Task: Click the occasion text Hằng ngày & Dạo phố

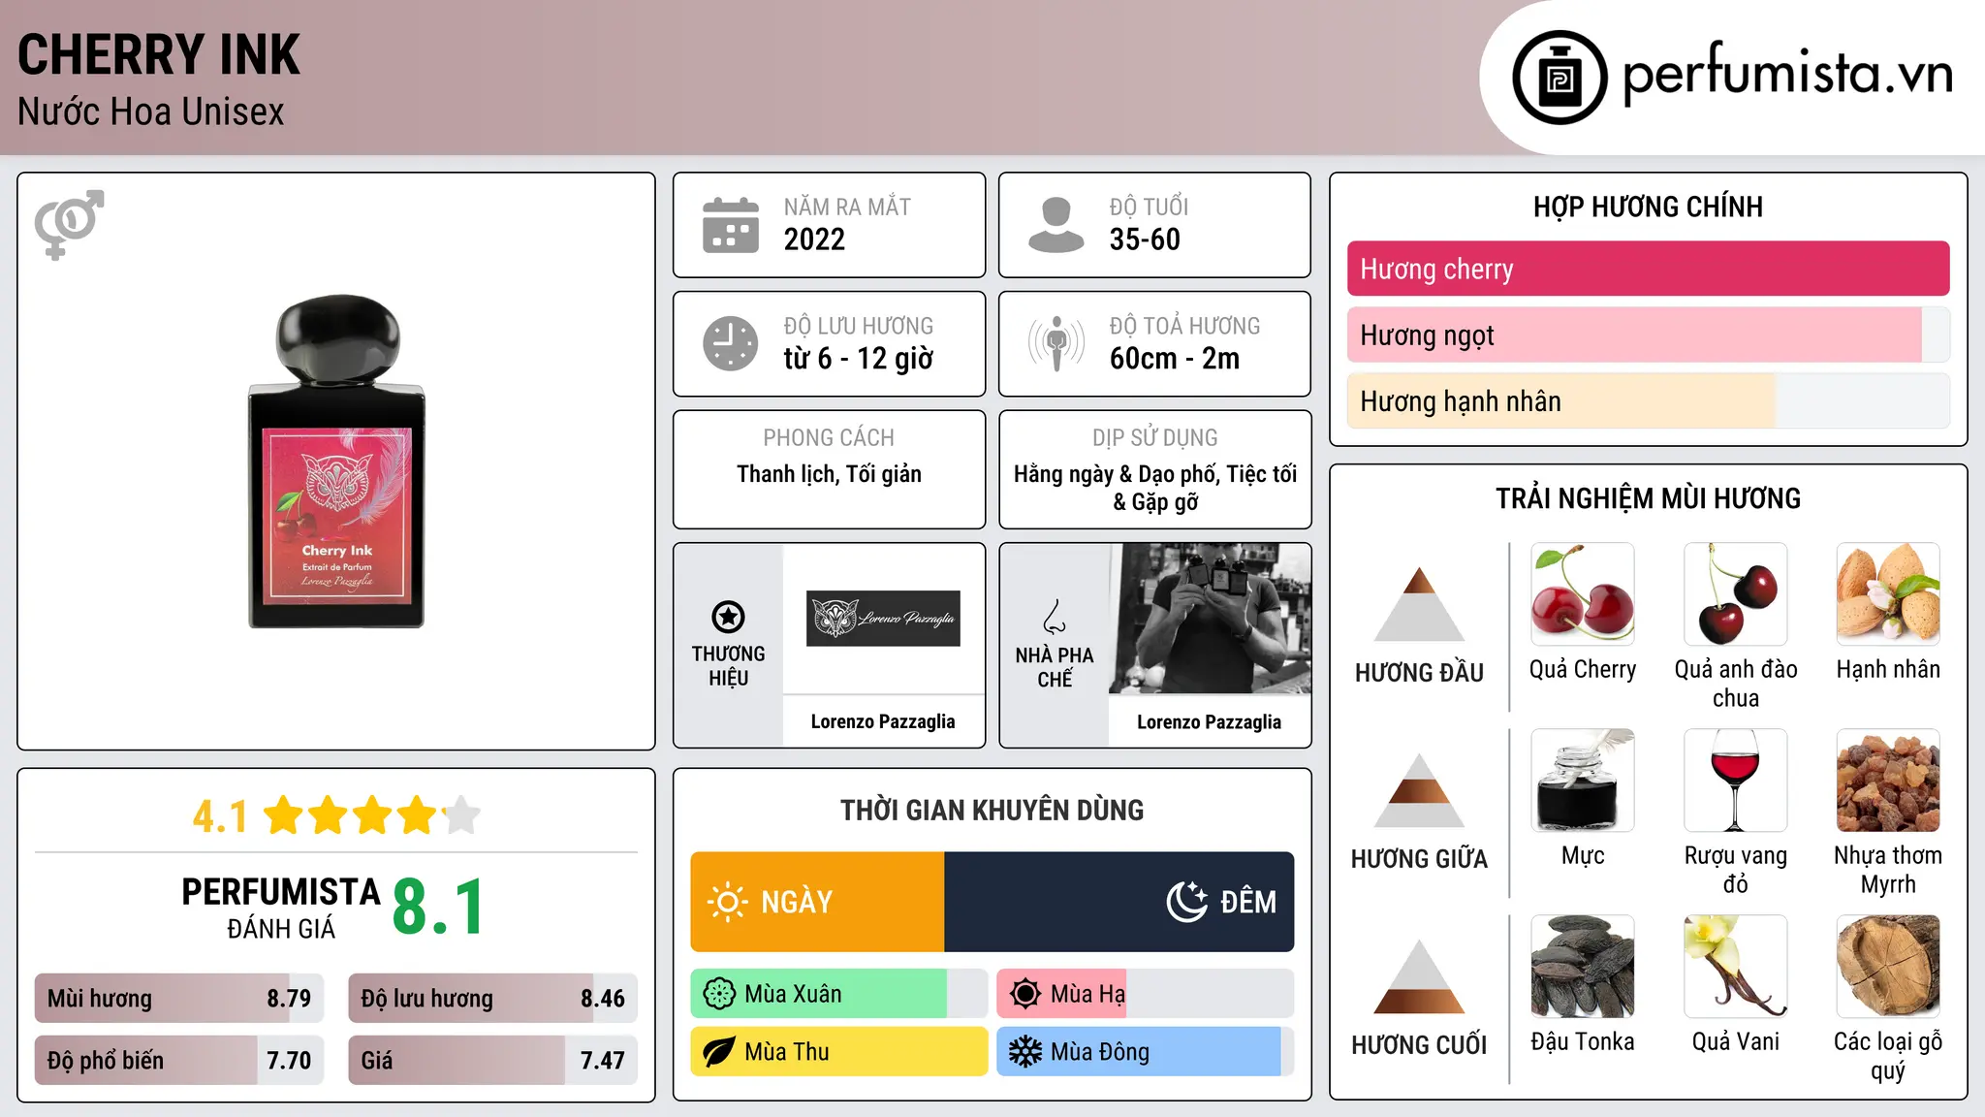Action: pos(1117,474)
